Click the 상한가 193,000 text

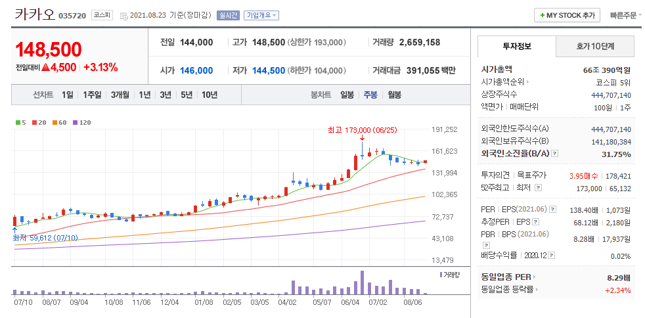(x=317, y=42)
